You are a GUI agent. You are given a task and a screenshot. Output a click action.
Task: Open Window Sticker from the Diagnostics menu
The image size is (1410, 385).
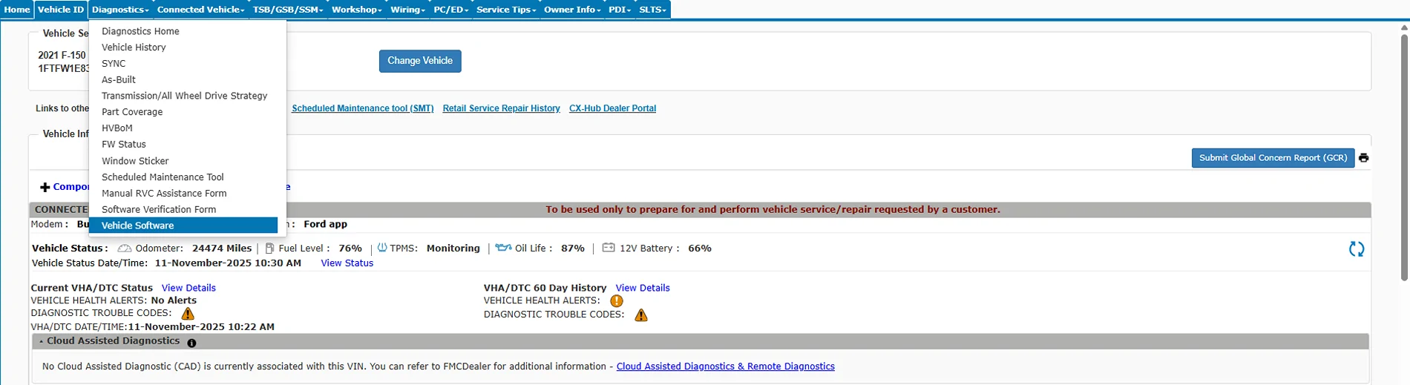[x=135, y=161]
